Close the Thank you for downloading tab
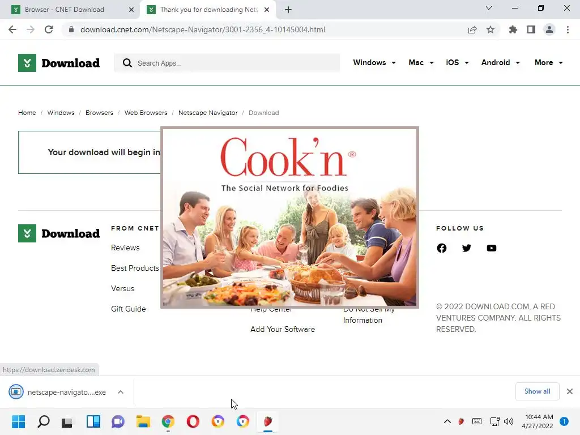This screenshot has width=580, height=435. [x=267, y=10]
